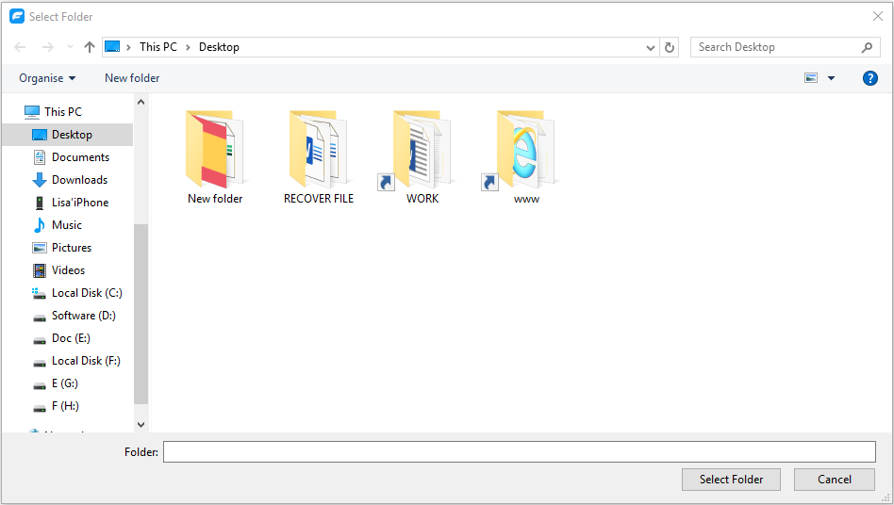894x505 pixels.
Task: Click the Back navigation arrow
Action: (x=21, y=47)
